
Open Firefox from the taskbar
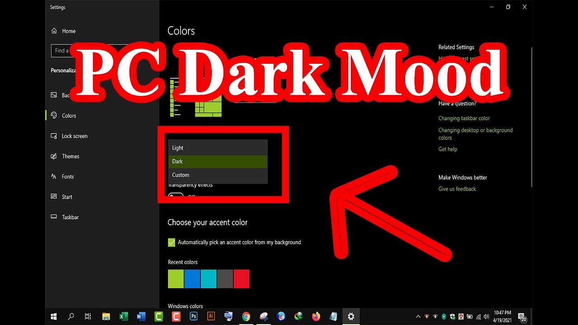point(316,316)
